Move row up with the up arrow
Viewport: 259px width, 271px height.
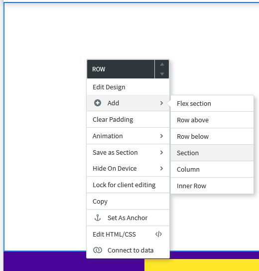[x=162, y=64]
